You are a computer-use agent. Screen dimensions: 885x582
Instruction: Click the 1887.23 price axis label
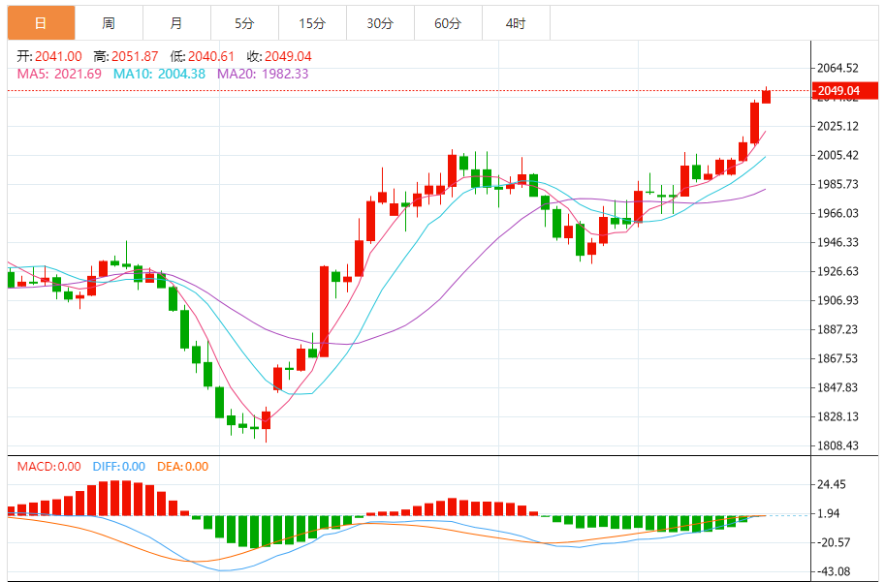tap(838, 329)
